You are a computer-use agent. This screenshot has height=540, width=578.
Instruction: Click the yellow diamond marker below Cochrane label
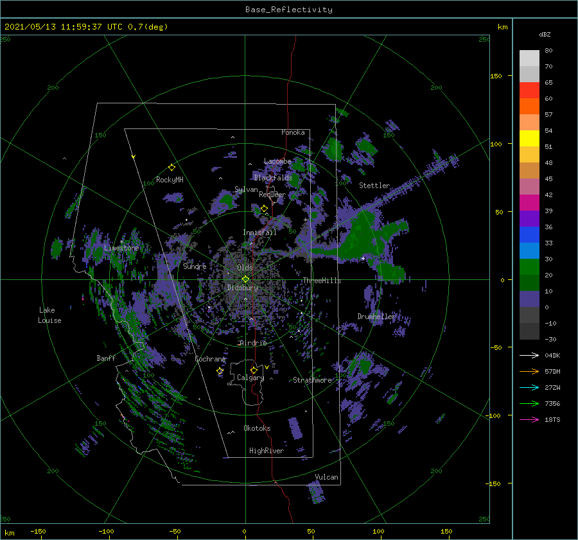pyautogui.click(x=220, y=371)
